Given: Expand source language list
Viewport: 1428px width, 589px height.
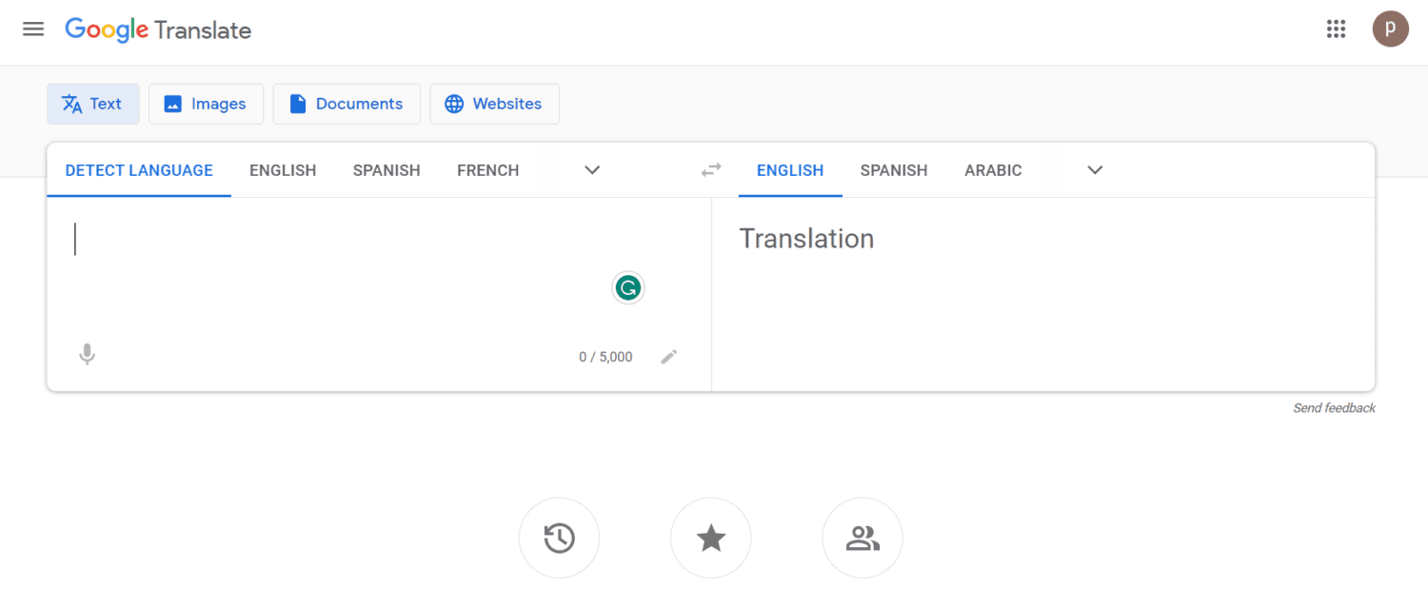Looking at the screenshot, I should pos(592,170).
